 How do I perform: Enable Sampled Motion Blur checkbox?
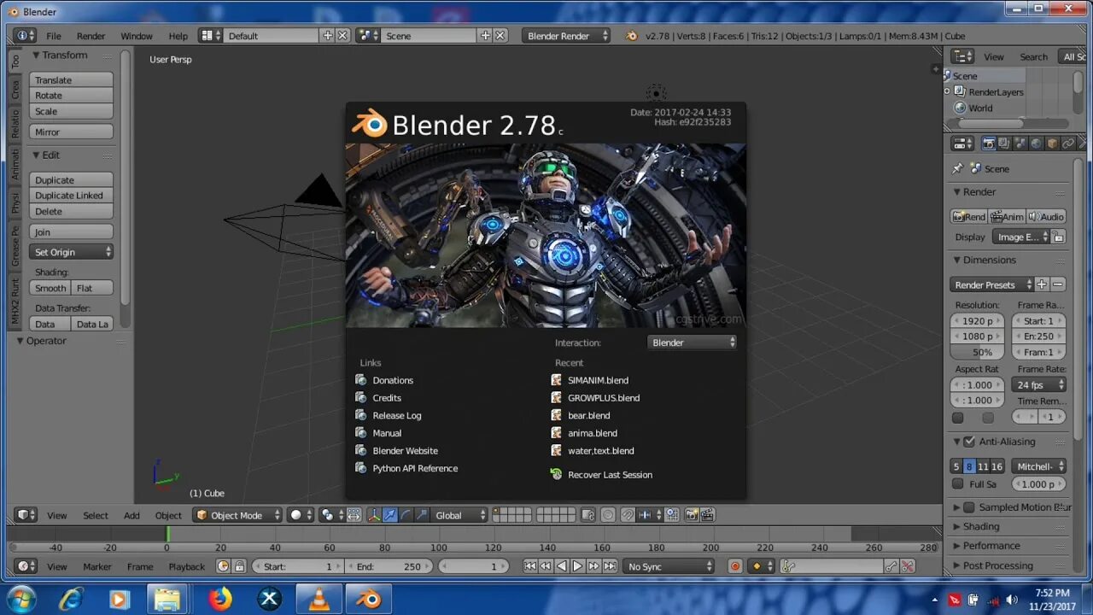(x=969, y=507)
